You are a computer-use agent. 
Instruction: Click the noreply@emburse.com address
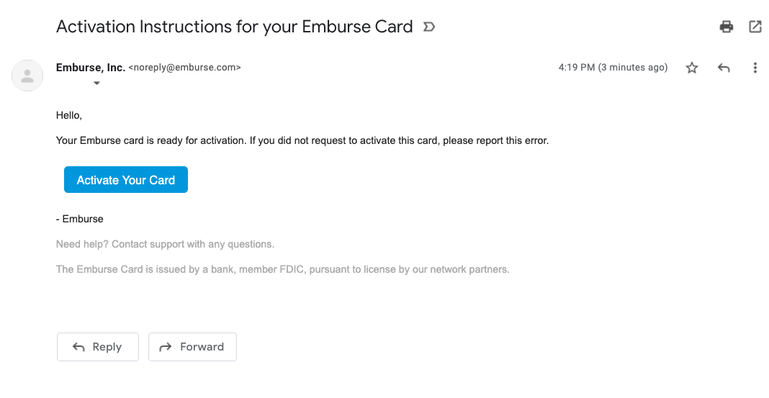184,68
